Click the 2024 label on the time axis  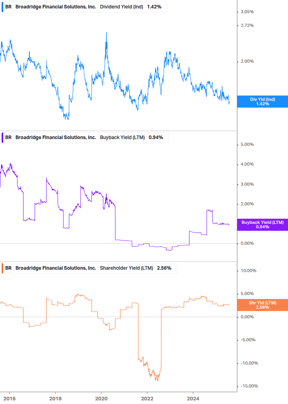click(x=193, y=399)
